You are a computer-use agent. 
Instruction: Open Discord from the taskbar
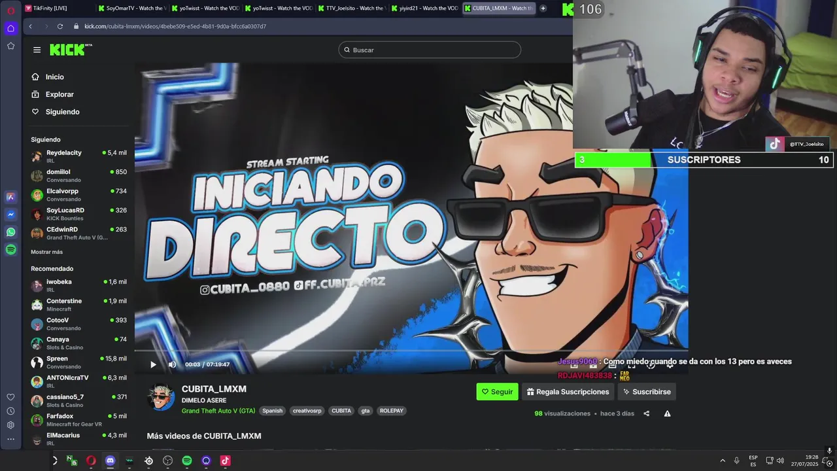110,461
